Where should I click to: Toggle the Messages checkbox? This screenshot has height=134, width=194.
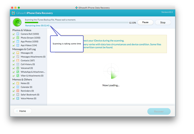point(14,53)
